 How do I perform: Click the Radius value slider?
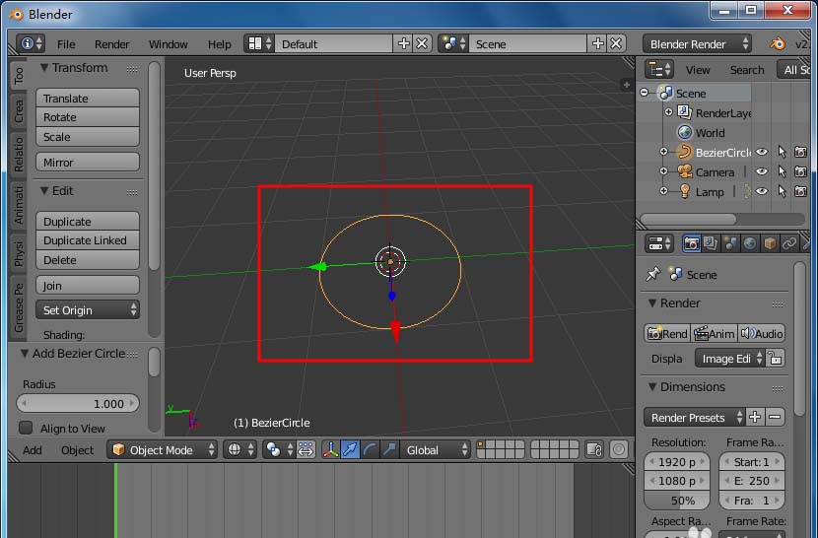[x=78, y=403]
